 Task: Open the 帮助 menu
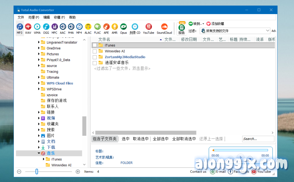point(72,17)
